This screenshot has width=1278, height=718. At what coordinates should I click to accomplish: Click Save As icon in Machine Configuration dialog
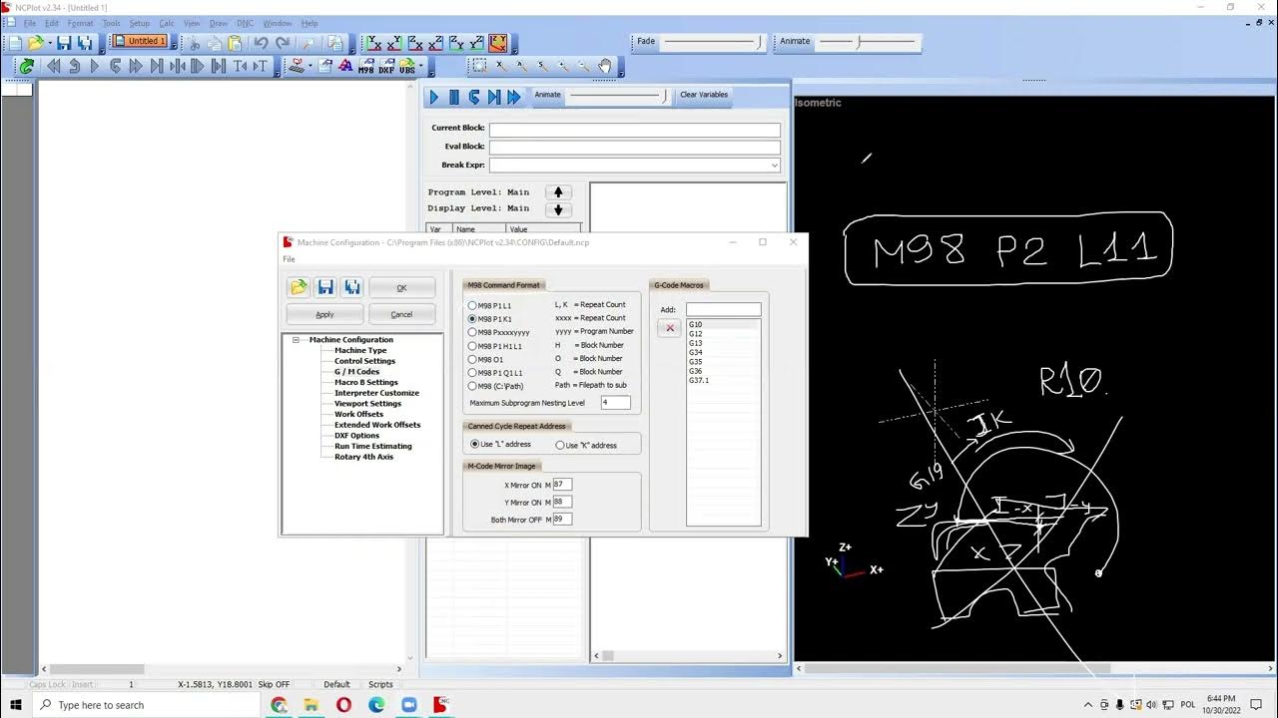click(x=352, y=287)
